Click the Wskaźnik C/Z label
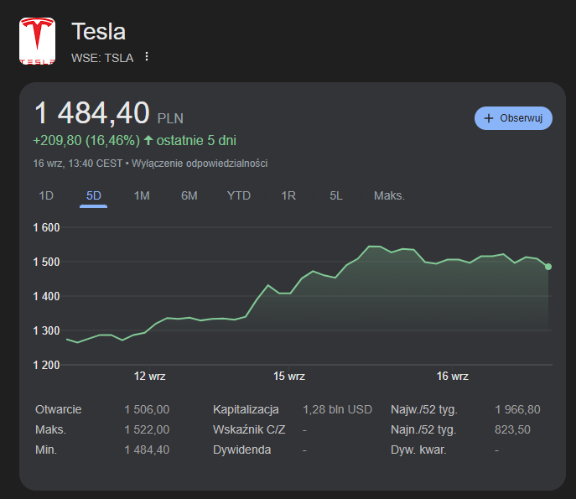 (x=249, y=429)
